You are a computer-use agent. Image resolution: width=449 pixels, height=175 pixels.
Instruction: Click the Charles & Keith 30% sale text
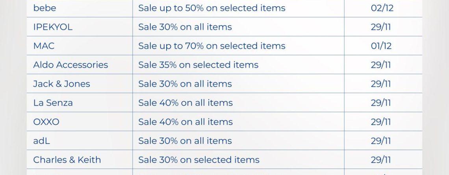pos(199,160)
